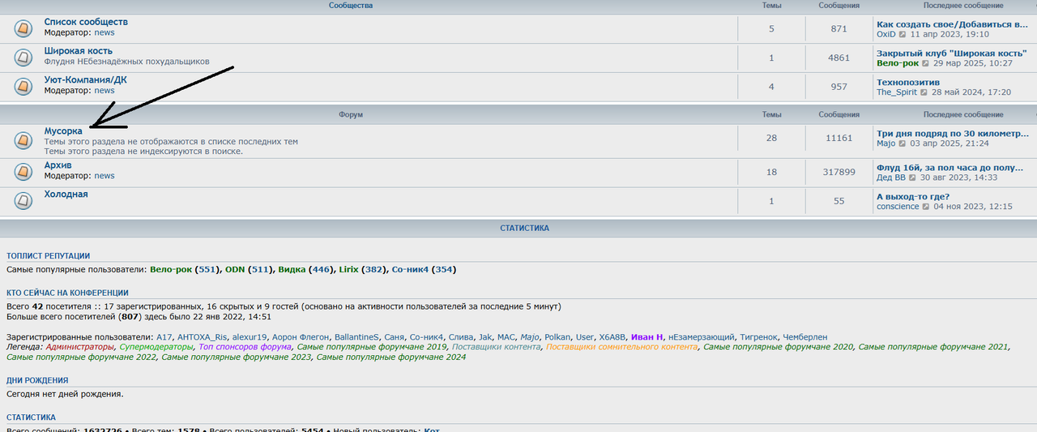This screenshot has width=1037, height=432.
Task: Click the forum icon beside Широкая кость
Action: [23, 58]
